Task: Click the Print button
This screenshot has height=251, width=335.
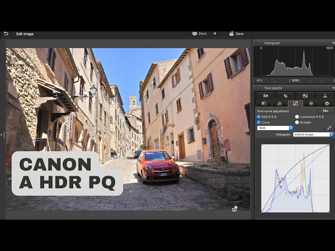Action: coord(199,33)
